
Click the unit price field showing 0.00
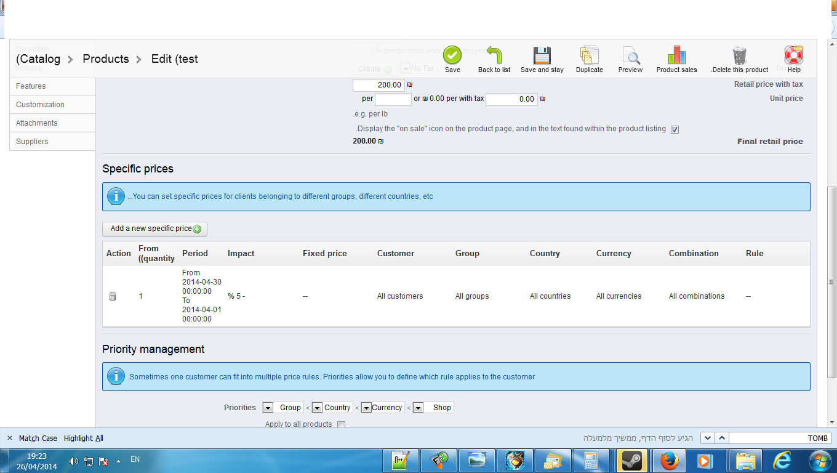pyautogui.click(x=511, y=99)
